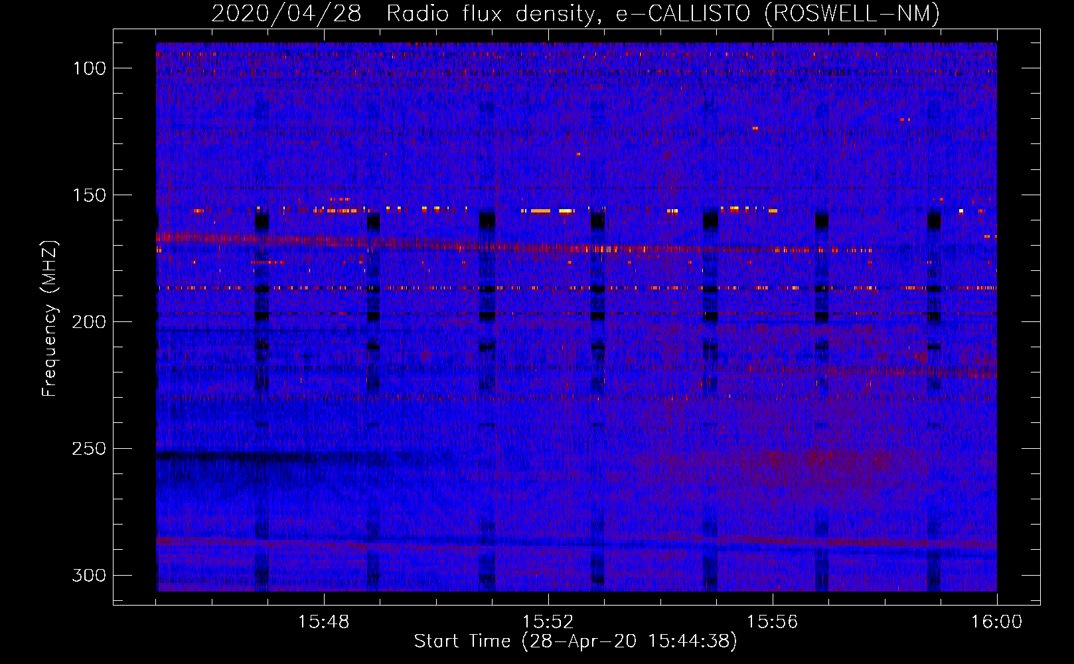Click the plot title 'Radio flux density, e-CALLISTO (ROSWELL-NM)'

tap(663, 13)
